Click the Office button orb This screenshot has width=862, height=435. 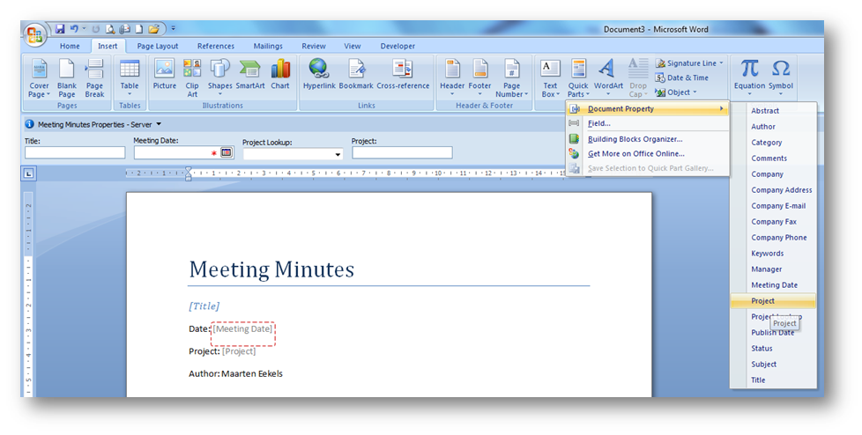(34, 34)
